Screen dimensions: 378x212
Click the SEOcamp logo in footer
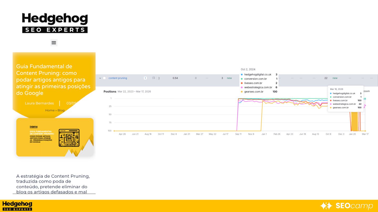pyautogui.click(x=346, y=206)
